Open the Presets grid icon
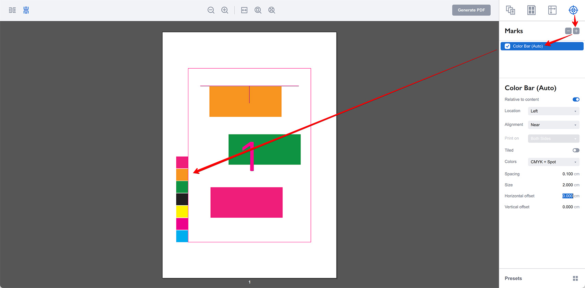Screen dimensions: 585x288 click(x=575, y=278)
